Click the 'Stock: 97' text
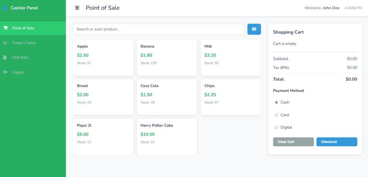This screenshot has width=368, height=177. coord(84,63)
